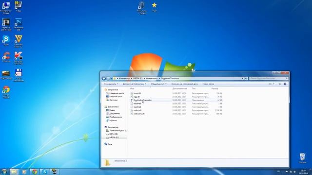Select the floppy disk Total Commander desktop icon

[x=19, y=75]
